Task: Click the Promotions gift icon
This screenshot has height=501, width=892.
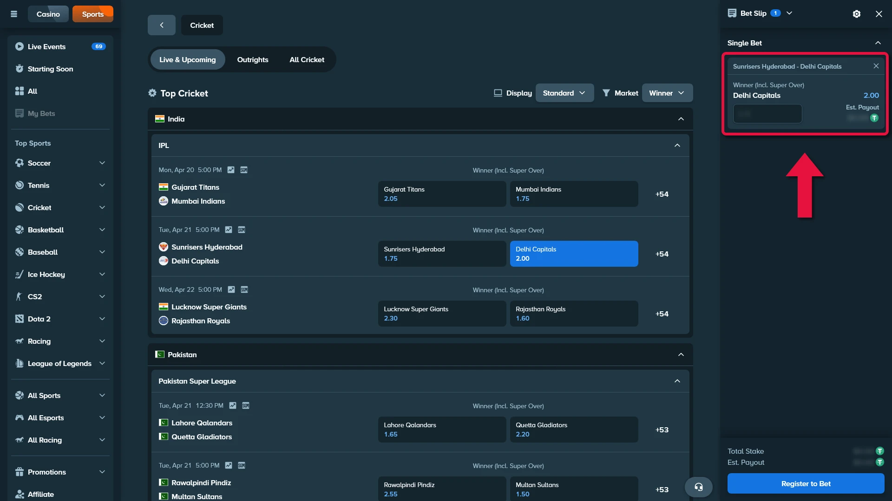Action: click(20, 472)
